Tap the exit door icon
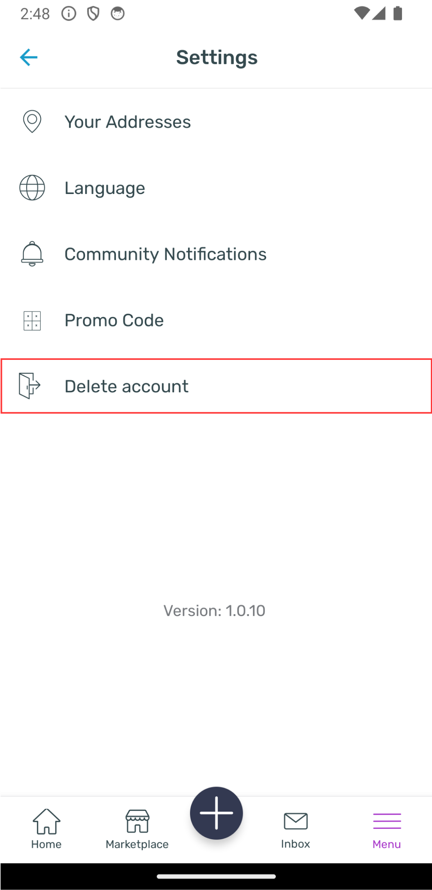The height and width of the screenshot is (890, 432). click(x=30, y=386)
